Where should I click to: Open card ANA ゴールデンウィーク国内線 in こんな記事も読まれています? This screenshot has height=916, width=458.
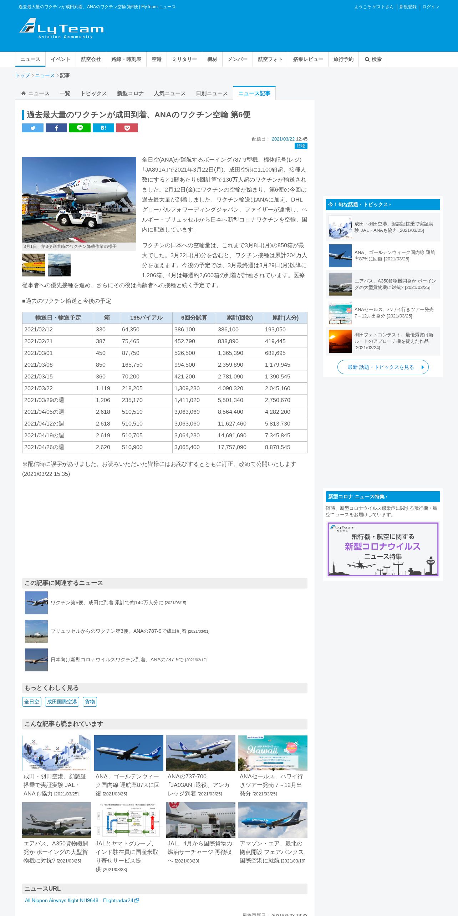(129, 766)
